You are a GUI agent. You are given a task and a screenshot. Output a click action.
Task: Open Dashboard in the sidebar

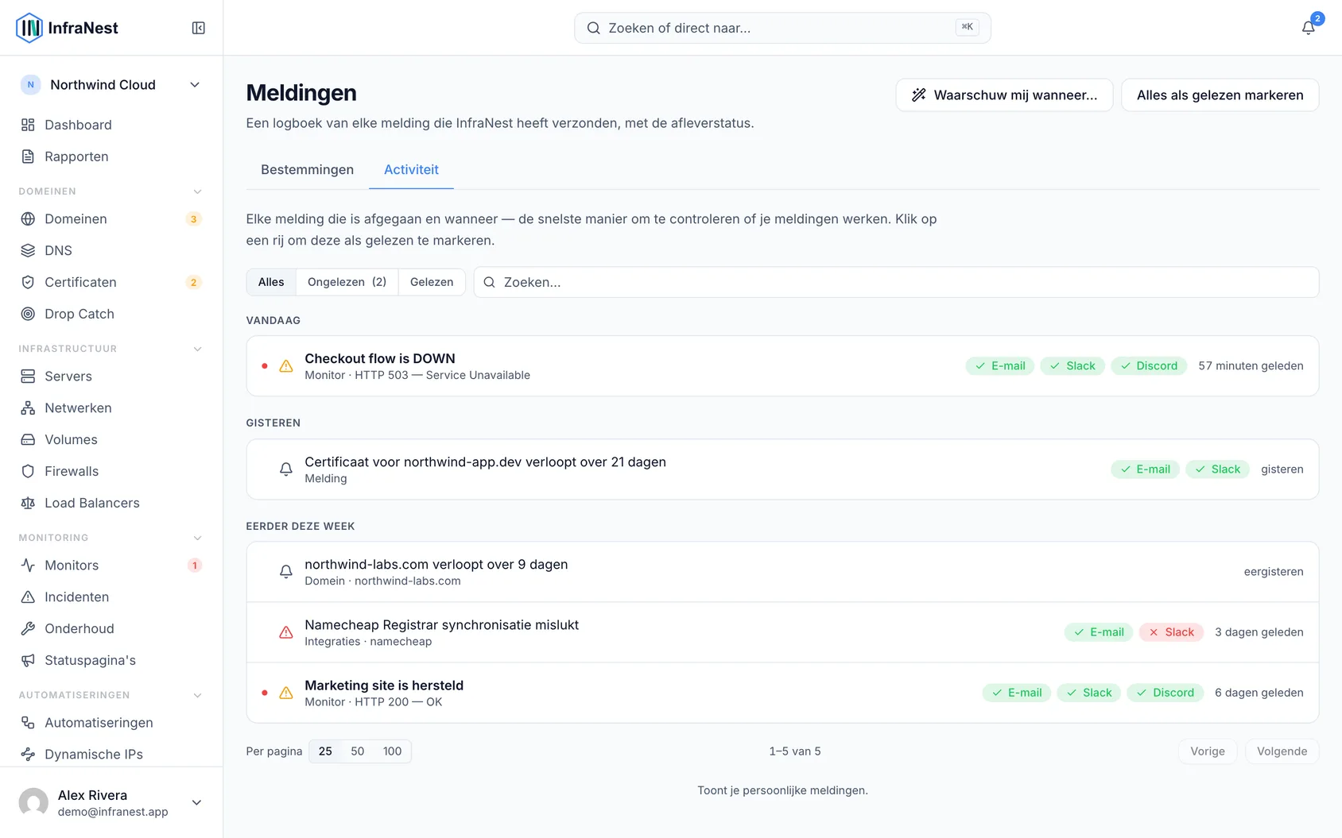pos(111,125)
